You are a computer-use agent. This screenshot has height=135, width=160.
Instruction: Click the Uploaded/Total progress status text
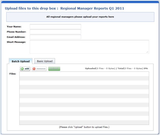[116, 69]
